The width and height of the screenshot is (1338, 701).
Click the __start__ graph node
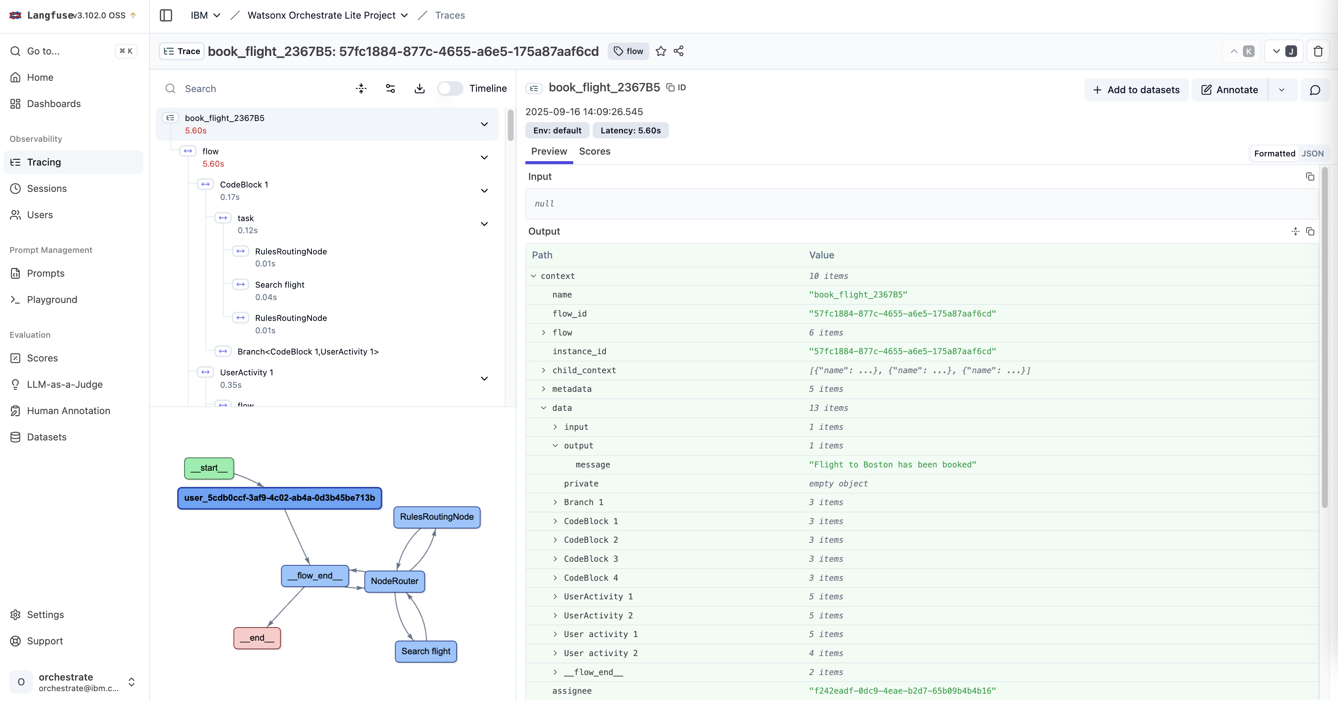pos(209,468)
